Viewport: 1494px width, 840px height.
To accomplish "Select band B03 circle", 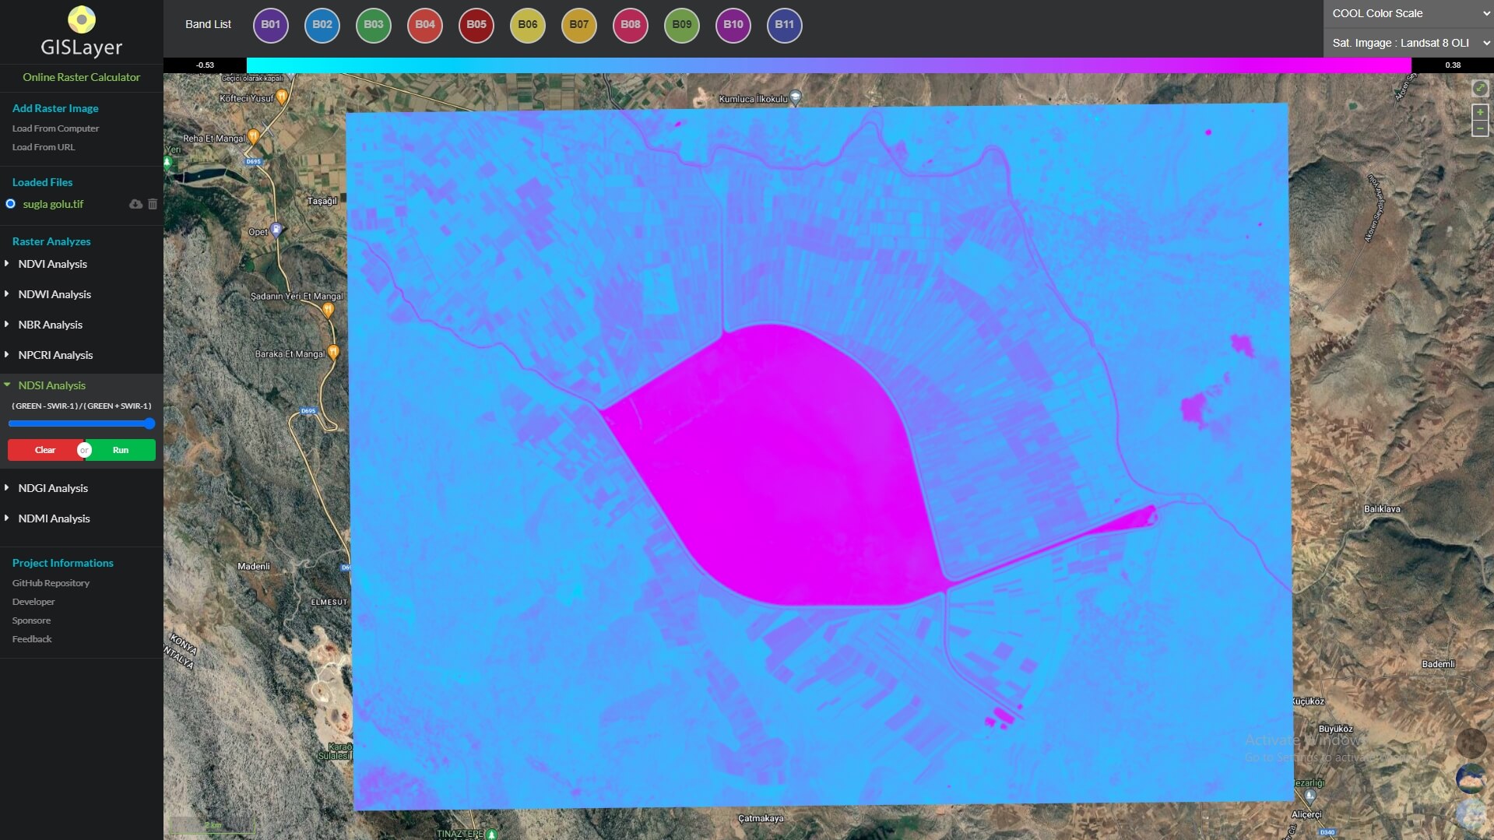I will [x=374, y=25].
